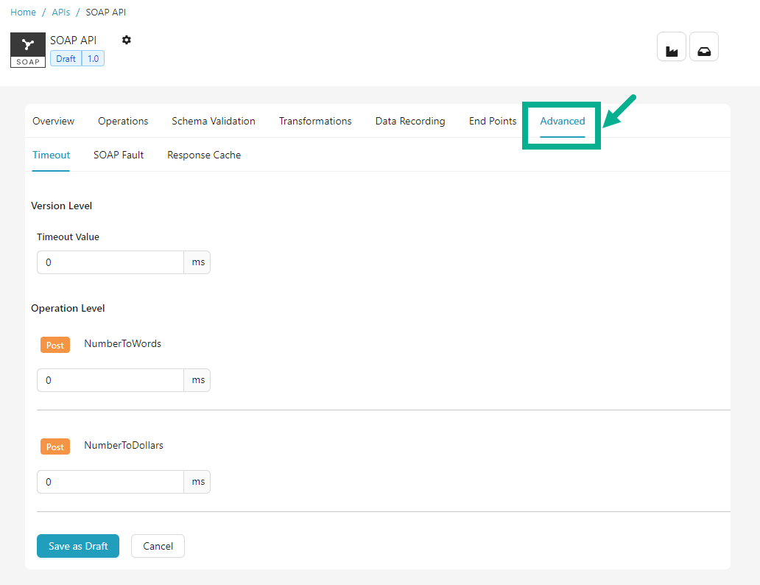Screen dimensions: 760x585
Task: Open the Operations tab
Action: (123, 122)
